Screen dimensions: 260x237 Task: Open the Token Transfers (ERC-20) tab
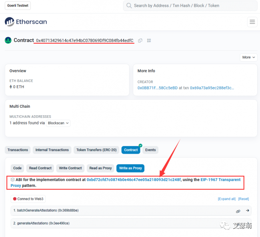pos(96,150)
